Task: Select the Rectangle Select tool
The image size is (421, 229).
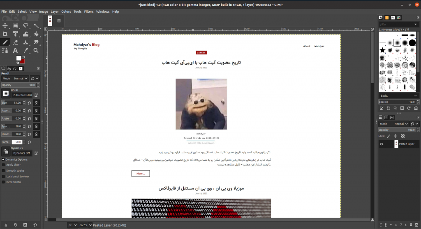Action: coord(15,26)
